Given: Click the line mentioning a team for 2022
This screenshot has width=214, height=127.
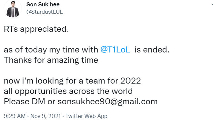Looking at the screenshot, I should tap(72, 81).
